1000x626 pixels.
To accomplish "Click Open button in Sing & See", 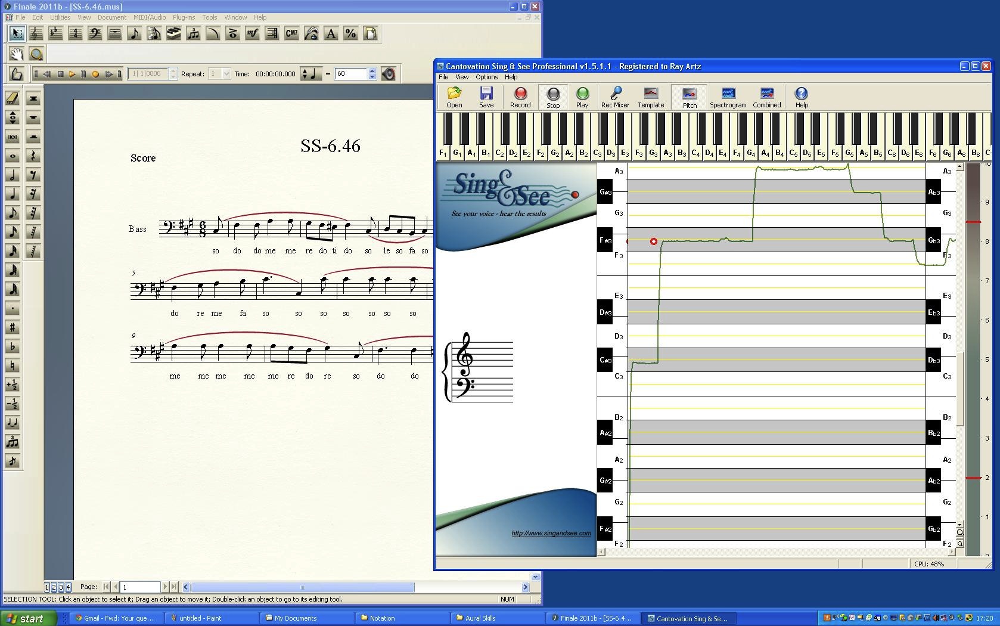I will [454, 97].
